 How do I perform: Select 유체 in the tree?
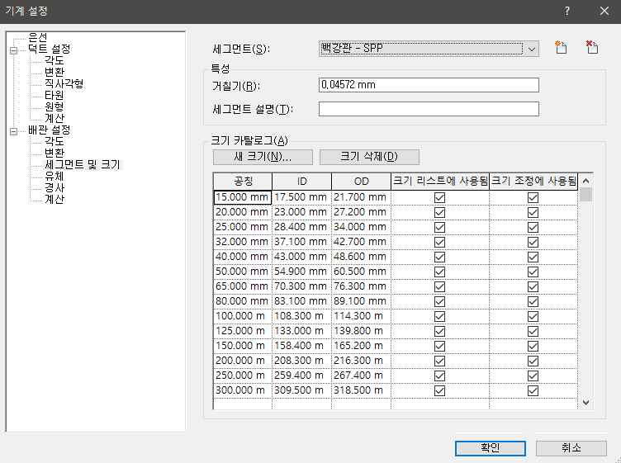[x=55, y=176]
